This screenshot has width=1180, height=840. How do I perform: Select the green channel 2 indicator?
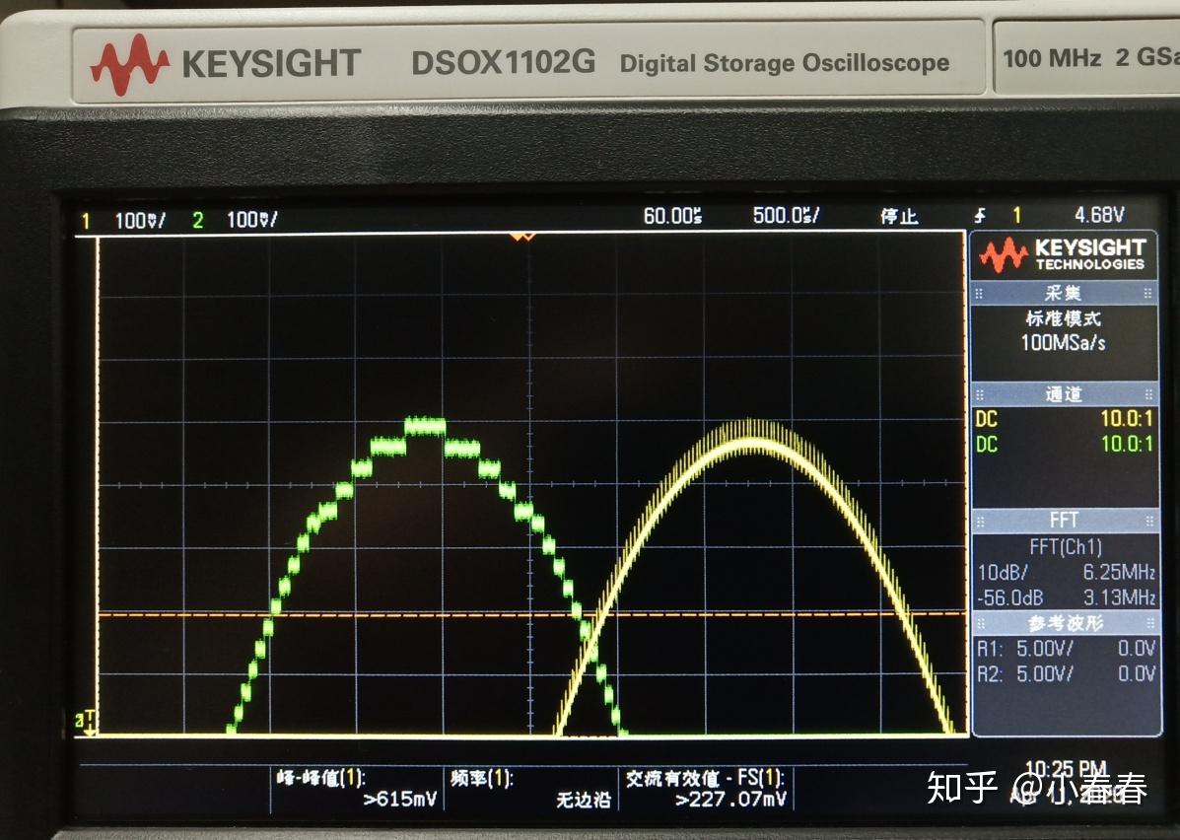coord(198,221)
